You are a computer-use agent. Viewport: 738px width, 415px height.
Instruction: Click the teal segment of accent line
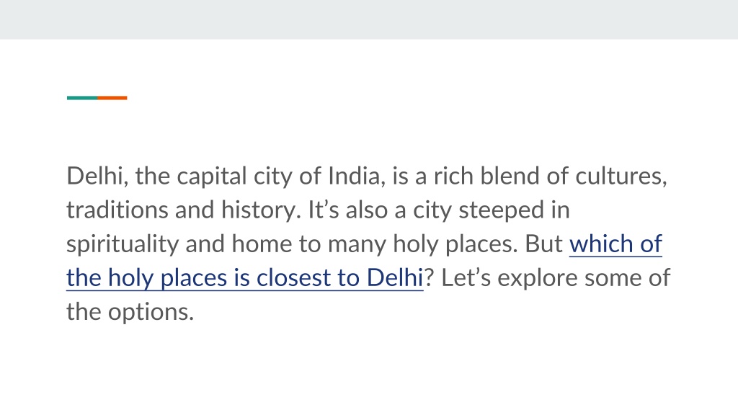pyautogui.click(x=82, y=98)
